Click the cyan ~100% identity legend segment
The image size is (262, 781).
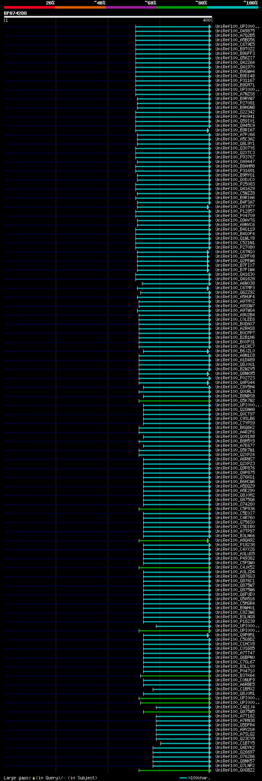(233, 7)
